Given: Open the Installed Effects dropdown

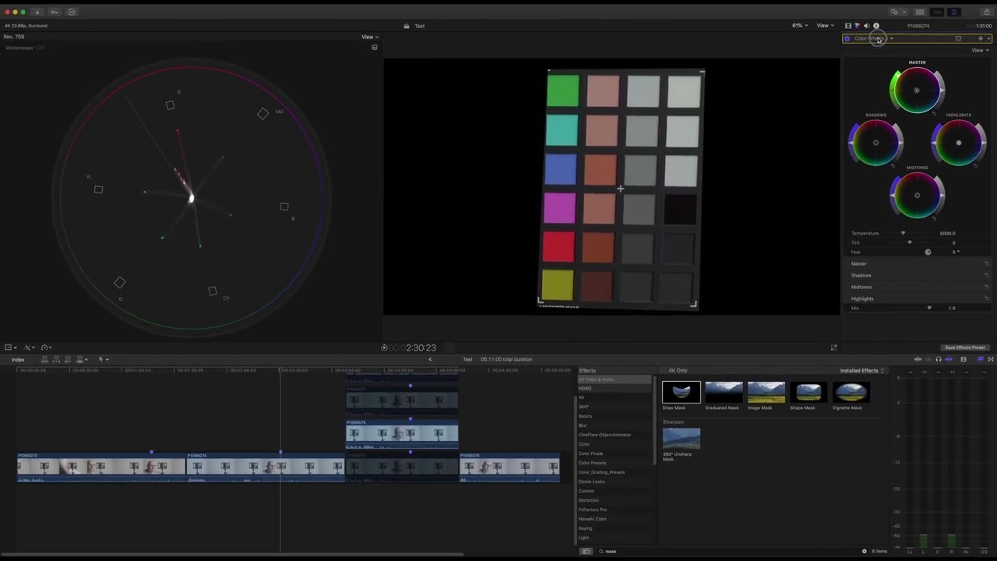Looking at the screenshot, I should tap(861, 370).
